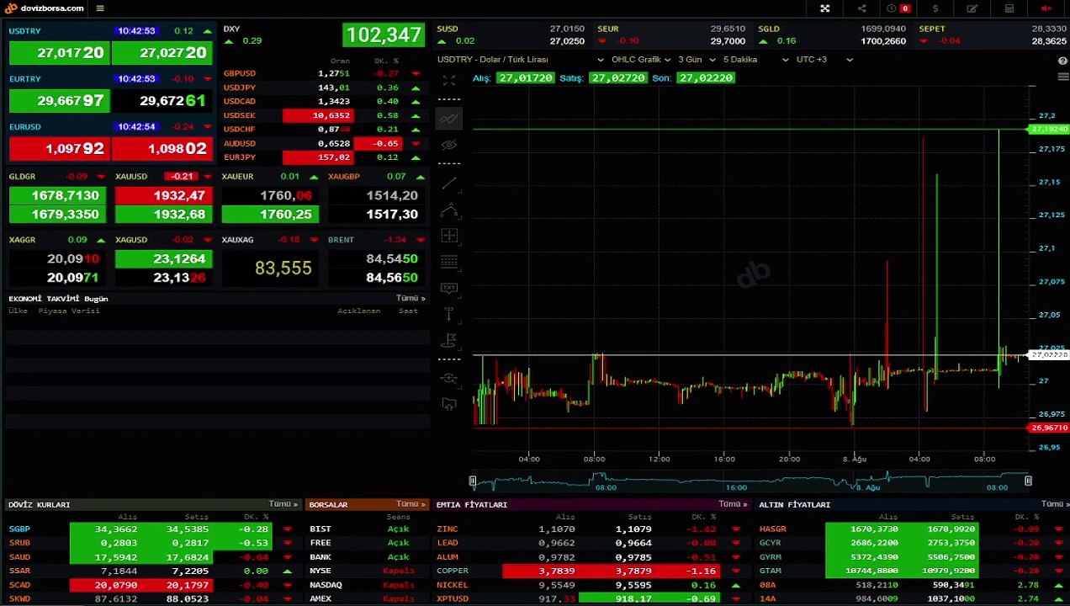
Task: Select the GLDGR gold tile
Action: coord(57,196)
